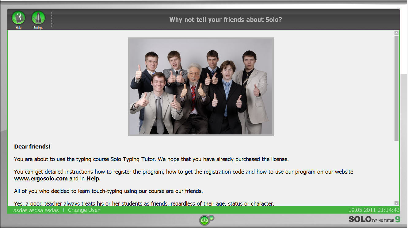This screenshot has width=408, height=228.
Task: Open Settings via the metronome icon
Action: [x=38, y=18]
